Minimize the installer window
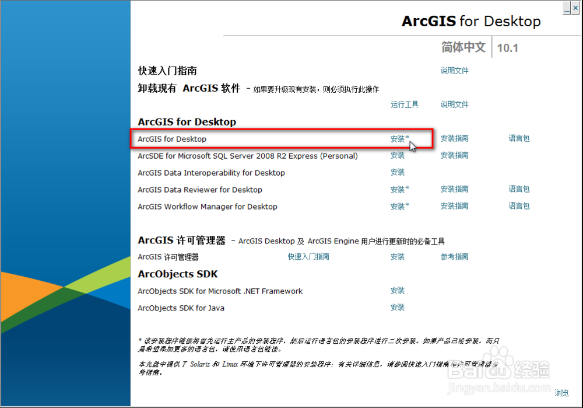This screenshot has height=408, width=583. (567, 8)
